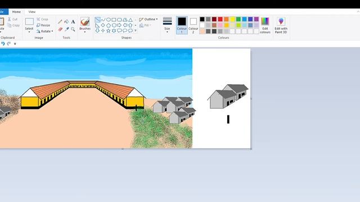Viewport: 360px width, 202px height.
Task: Open the Edit colours dialog
Action: (x=265, y=25)
